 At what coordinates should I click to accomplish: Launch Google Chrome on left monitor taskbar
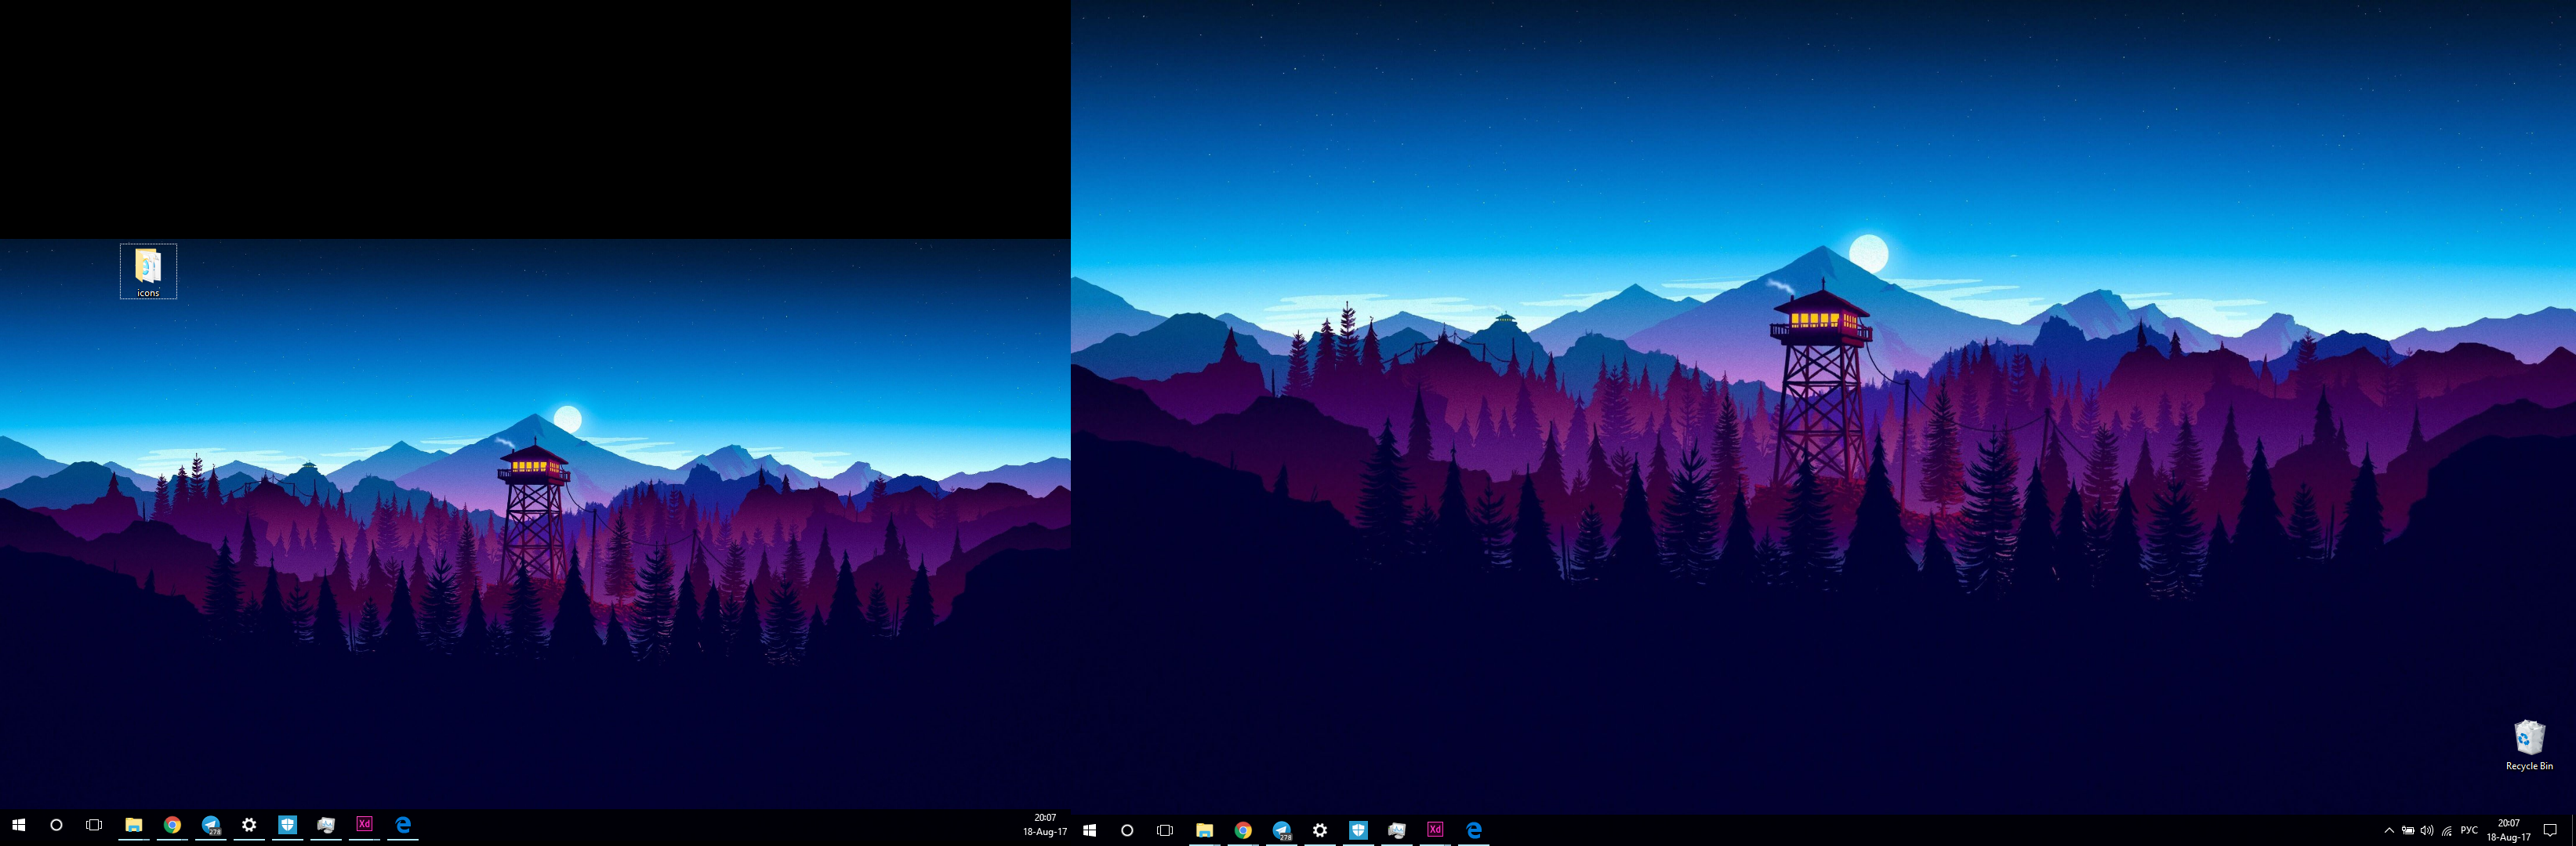pyautogui.click(x=172, y=825)
